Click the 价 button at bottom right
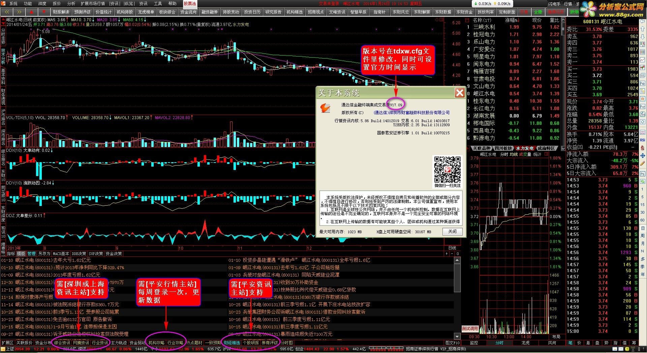The width and height of the screenshot is (647, 353). (579, 343)
